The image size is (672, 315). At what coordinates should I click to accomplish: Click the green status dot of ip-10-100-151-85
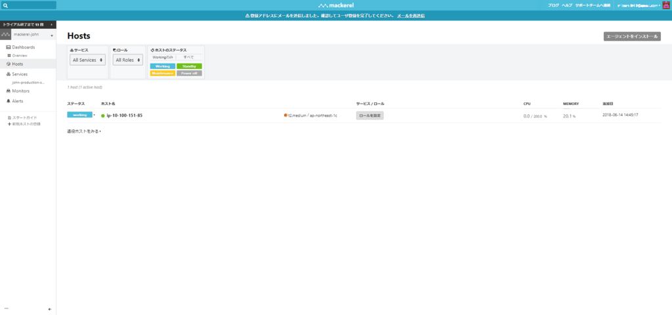pyautogui.click(x=103, y=115)
